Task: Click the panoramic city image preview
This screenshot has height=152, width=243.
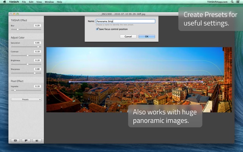Action: pyautogui.click(x=139, y=79)
